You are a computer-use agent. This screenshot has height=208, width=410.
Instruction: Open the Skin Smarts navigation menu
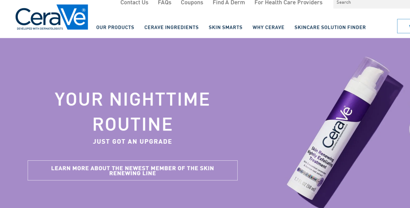(x=225, y=27)
